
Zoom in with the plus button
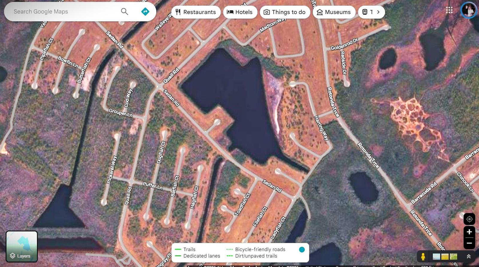click(x=469, y=232)
